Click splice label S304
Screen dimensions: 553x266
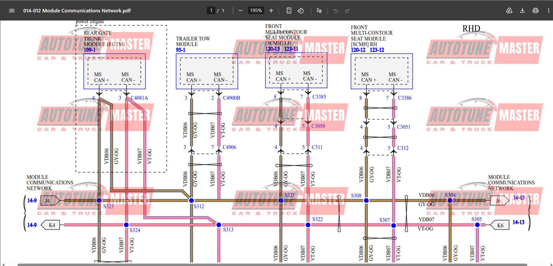pyautogui.click(x=450, y=195)
